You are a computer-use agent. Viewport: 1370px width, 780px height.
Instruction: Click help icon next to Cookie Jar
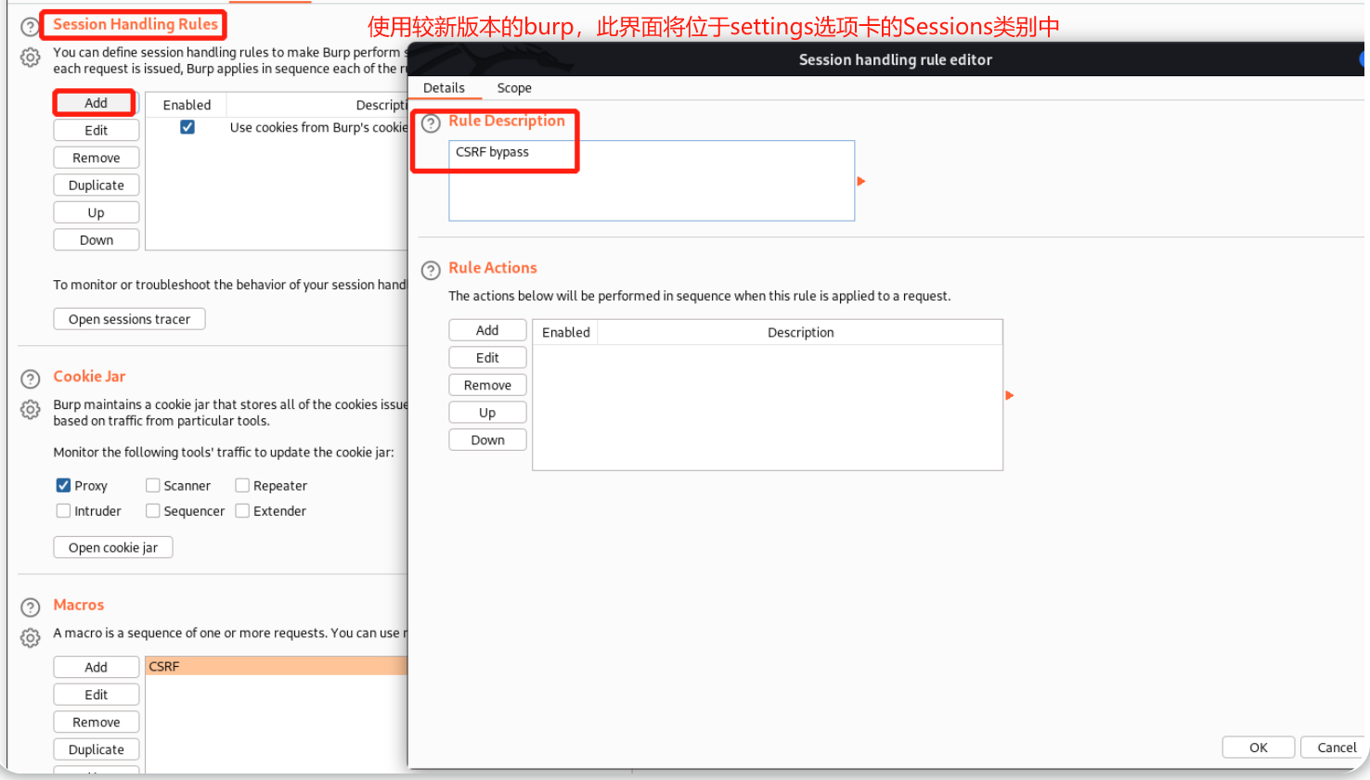pos(30,378)
